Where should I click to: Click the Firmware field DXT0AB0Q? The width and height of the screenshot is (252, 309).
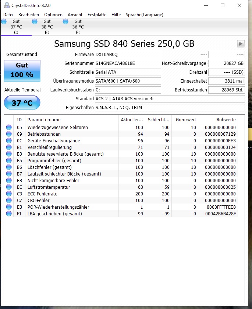tap(128, 55)
